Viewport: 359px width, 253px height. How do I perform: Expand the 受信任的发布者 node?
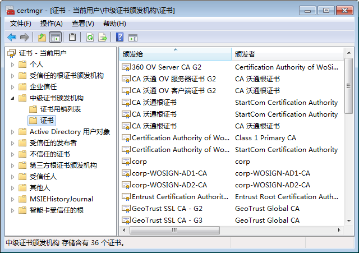(13, 143)
